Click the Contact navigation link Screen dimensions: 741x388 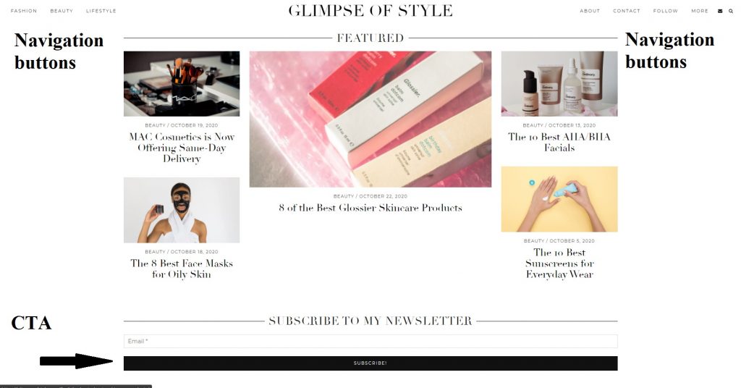(626, 11)
